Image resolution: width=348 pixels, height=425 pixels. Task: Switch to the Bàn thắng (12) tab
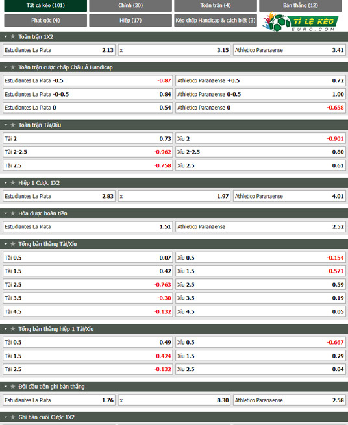[x=301, y=5]
